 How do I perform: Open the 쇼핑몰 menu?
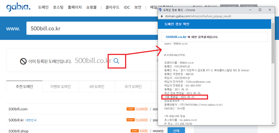point(91,7)
